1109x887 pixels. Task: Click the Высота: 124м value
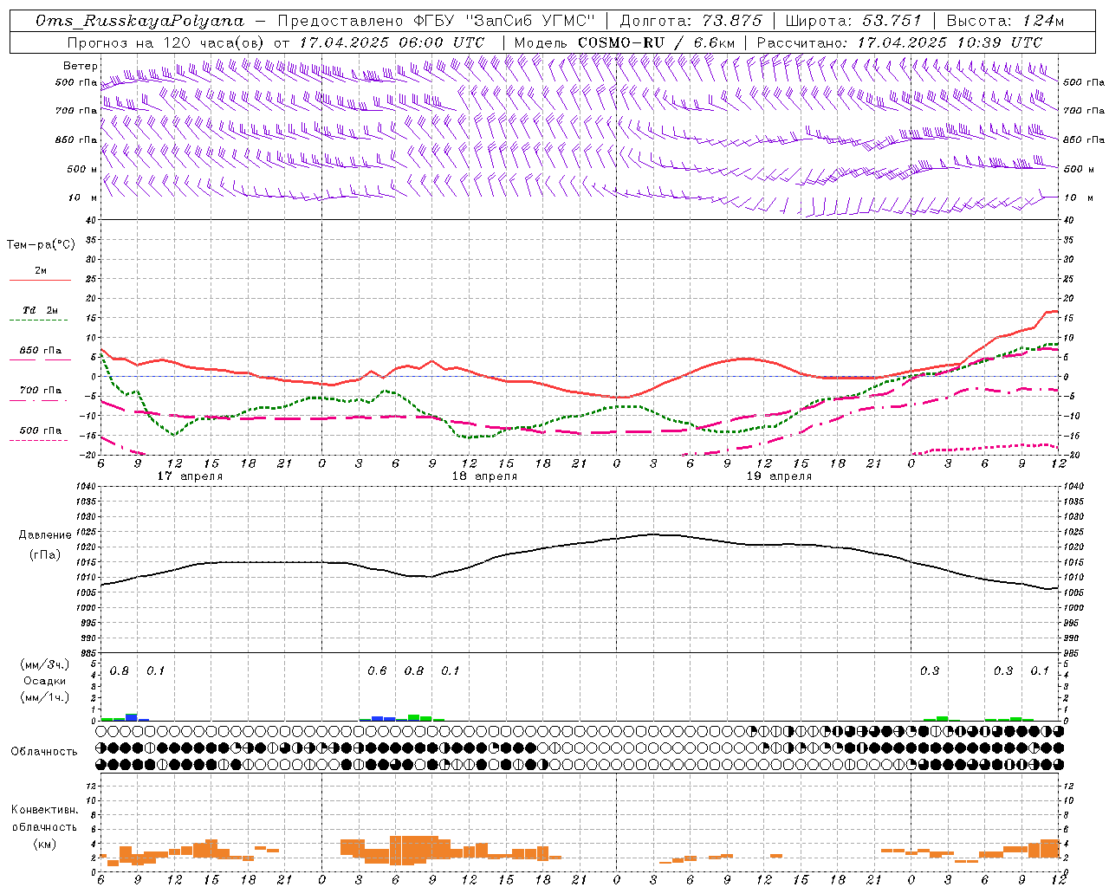pos(1004,21)
